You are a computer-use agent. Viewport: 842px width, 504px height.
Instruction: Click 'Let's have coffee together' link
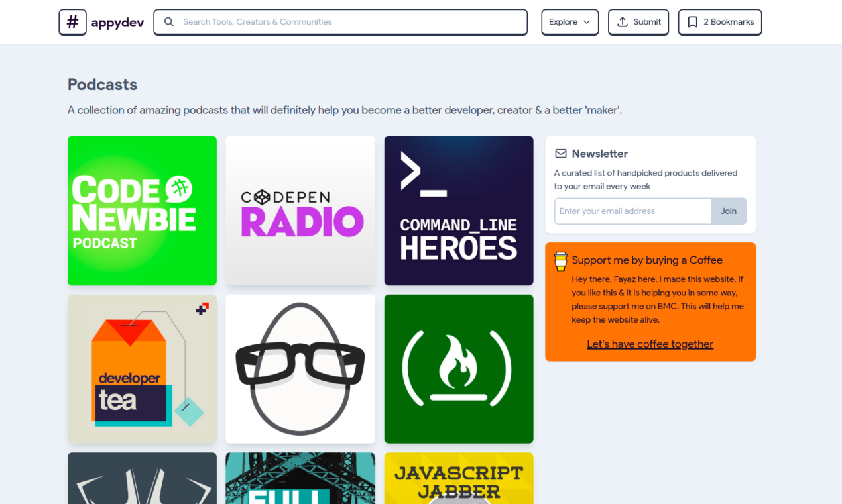click(x=650, y=344)
